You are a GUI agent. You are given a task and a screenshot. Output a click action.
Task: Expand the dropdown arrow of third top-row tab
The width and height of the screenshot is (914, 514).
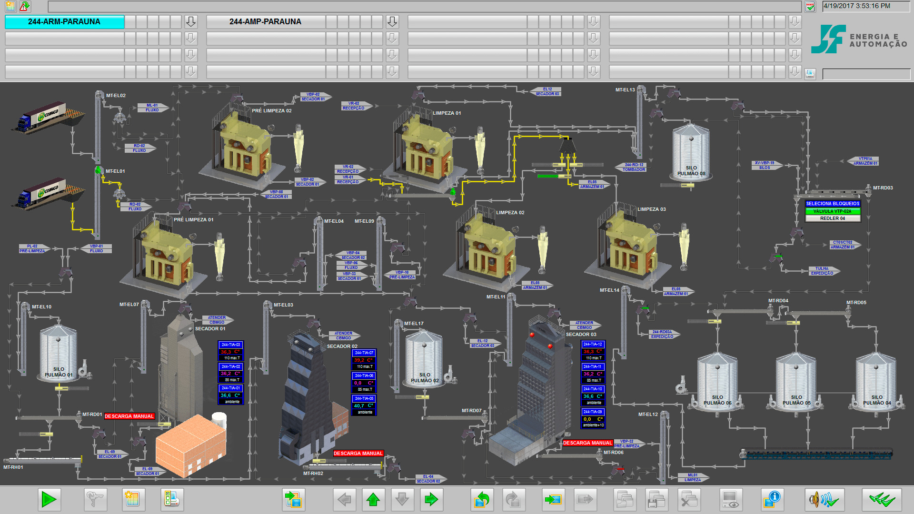(x=594, y=21)
